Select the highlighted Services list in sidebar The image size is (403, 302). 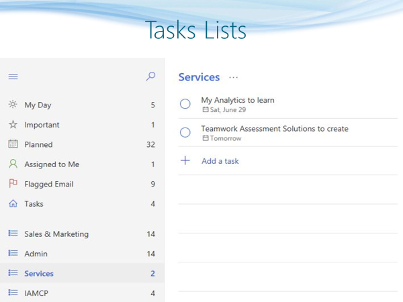click(x=39, y=274)
